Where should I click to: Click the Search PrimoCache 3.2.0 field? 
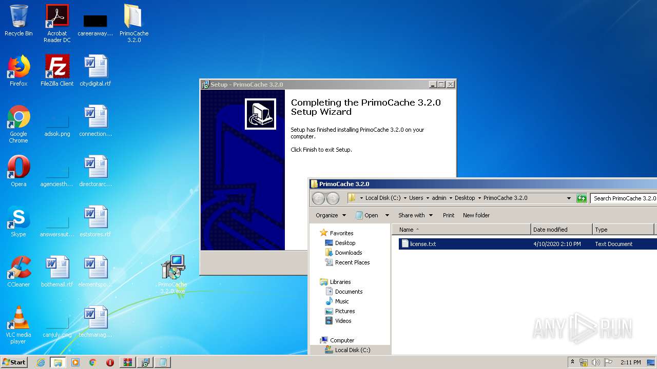pos(624,198)
